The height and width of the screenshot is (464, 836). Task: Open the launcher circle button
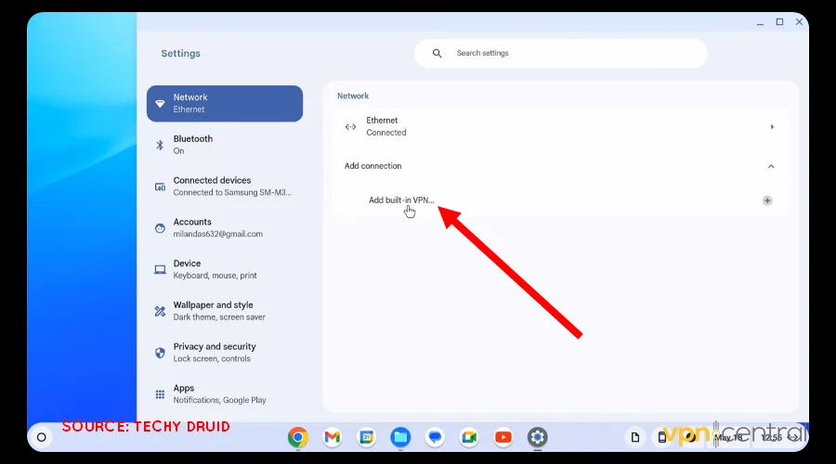42,437
